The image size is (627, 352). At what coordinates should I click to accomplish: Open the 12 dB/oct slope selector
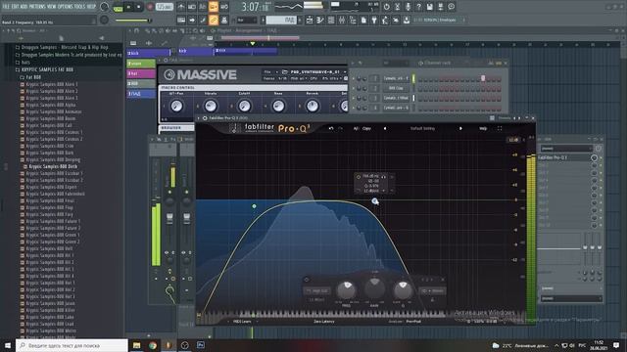316,300
